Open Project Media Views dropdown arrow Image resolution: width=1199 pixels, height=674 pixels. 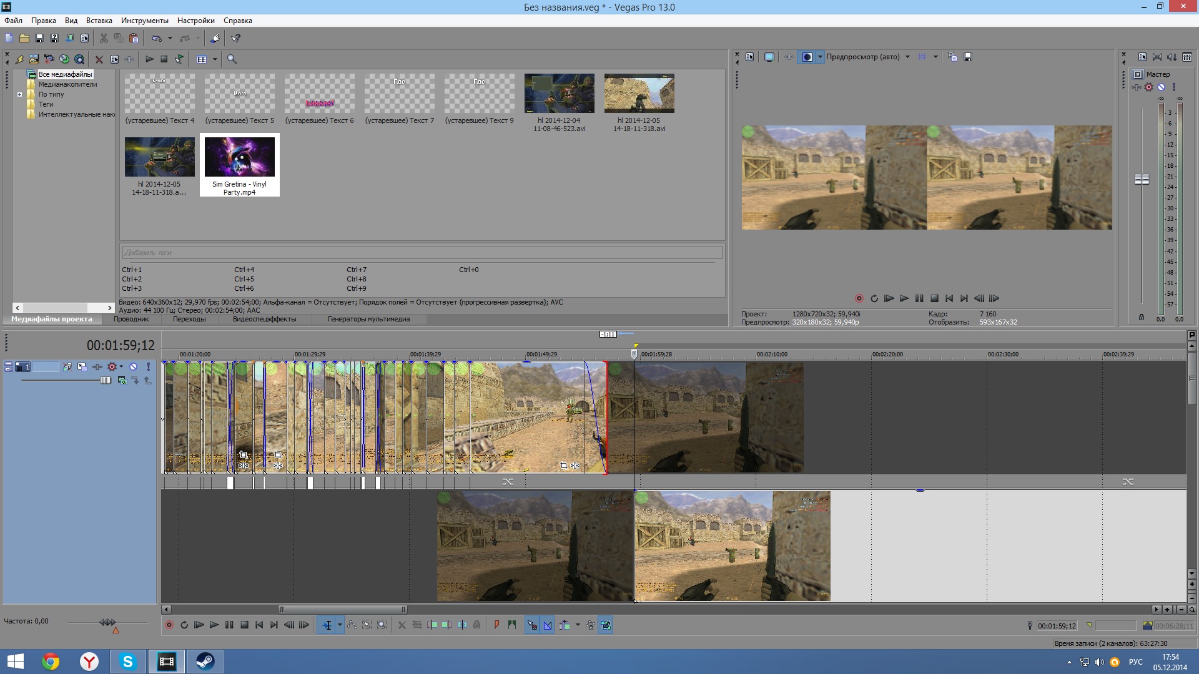click(x=215, y=59)
